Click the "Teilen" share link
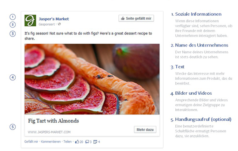 coord(67,141)
